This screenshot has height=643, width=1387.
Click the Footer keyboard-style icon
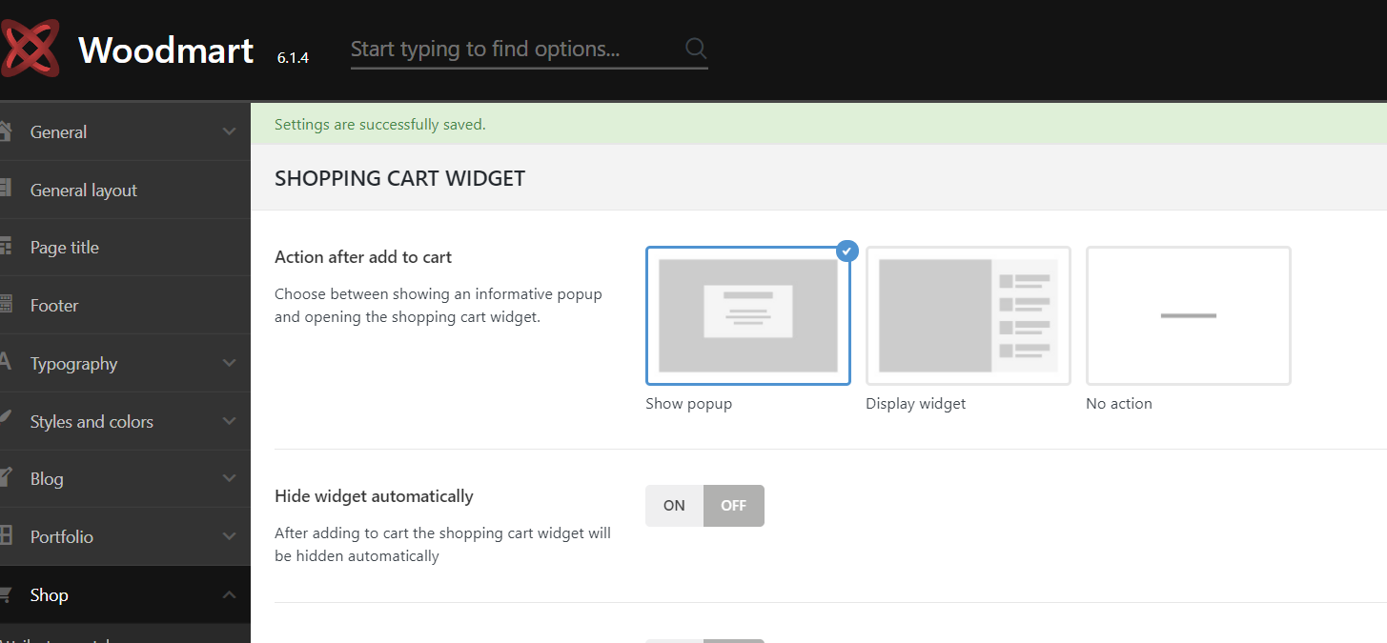(x=6, y=305)
